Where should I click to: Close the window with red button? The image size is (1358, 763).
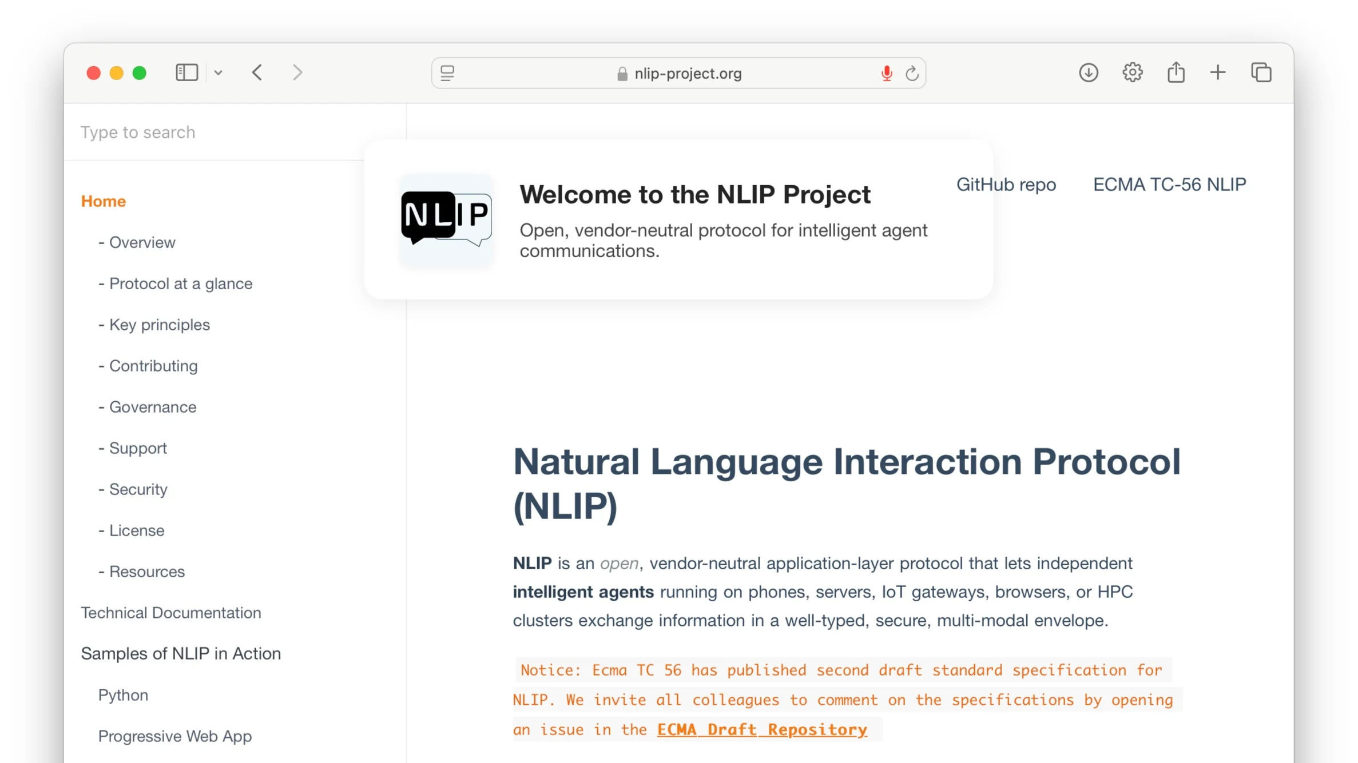point(94,73)
